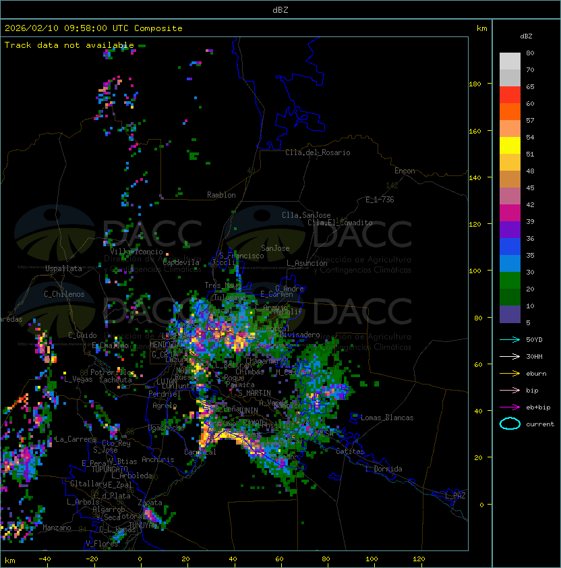Click the 'Catitas' map label
The width and height of the screenshot is (561, 568).
coord(350,451)
